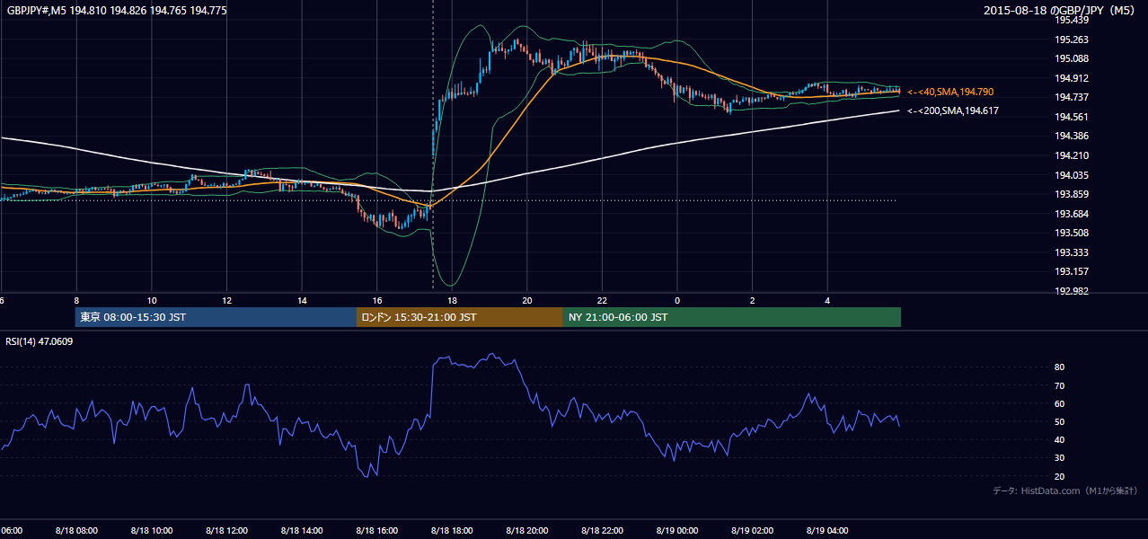Click the データ: HistData.com source credit
This screenshot has height=539, width=1148.
(1065, 490)
